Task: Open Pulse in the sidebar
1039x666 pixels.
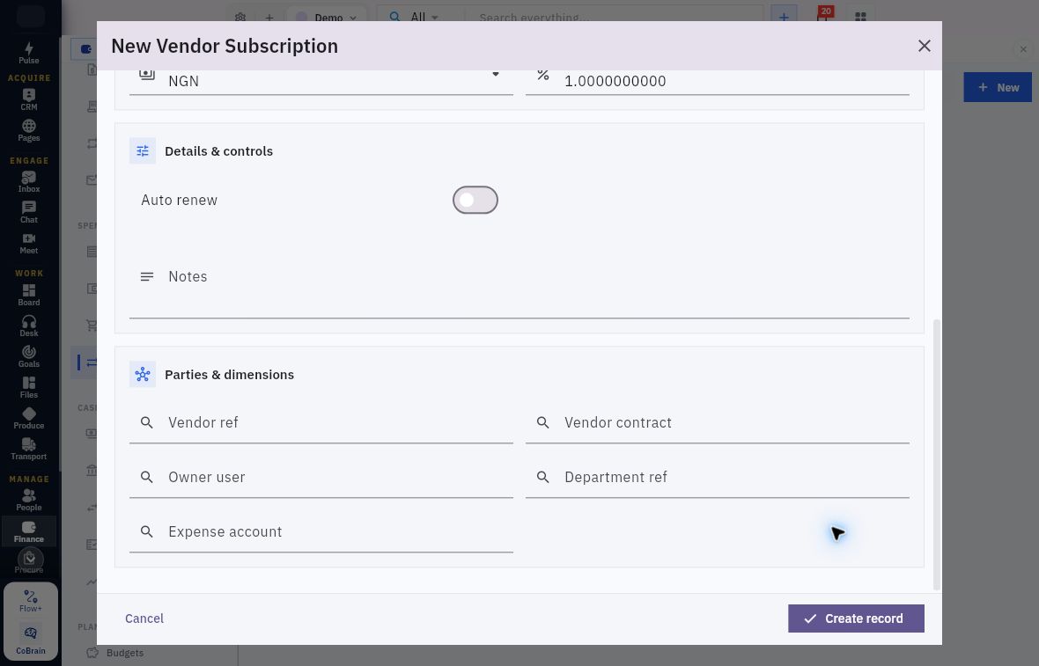Action: (28, 53)
